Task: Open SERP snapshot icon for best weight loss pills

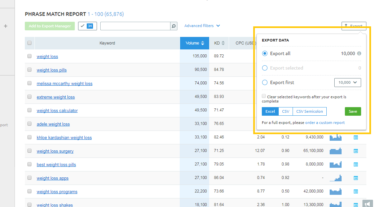Action: (x=355, y=164)
